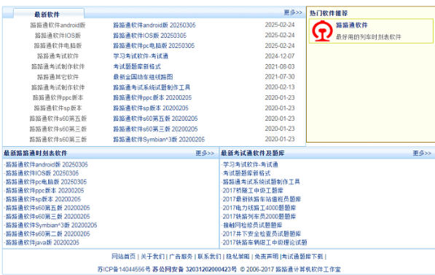Open 路路通软件ppc版本 20200205 in 最新软件 table

click(x=152, y=97)
